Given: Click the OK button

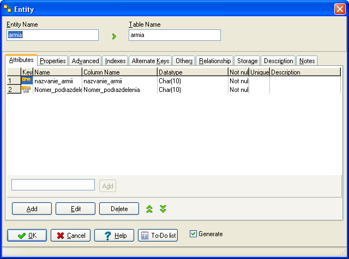Looking at the screenshot, I should pos(27,235).
